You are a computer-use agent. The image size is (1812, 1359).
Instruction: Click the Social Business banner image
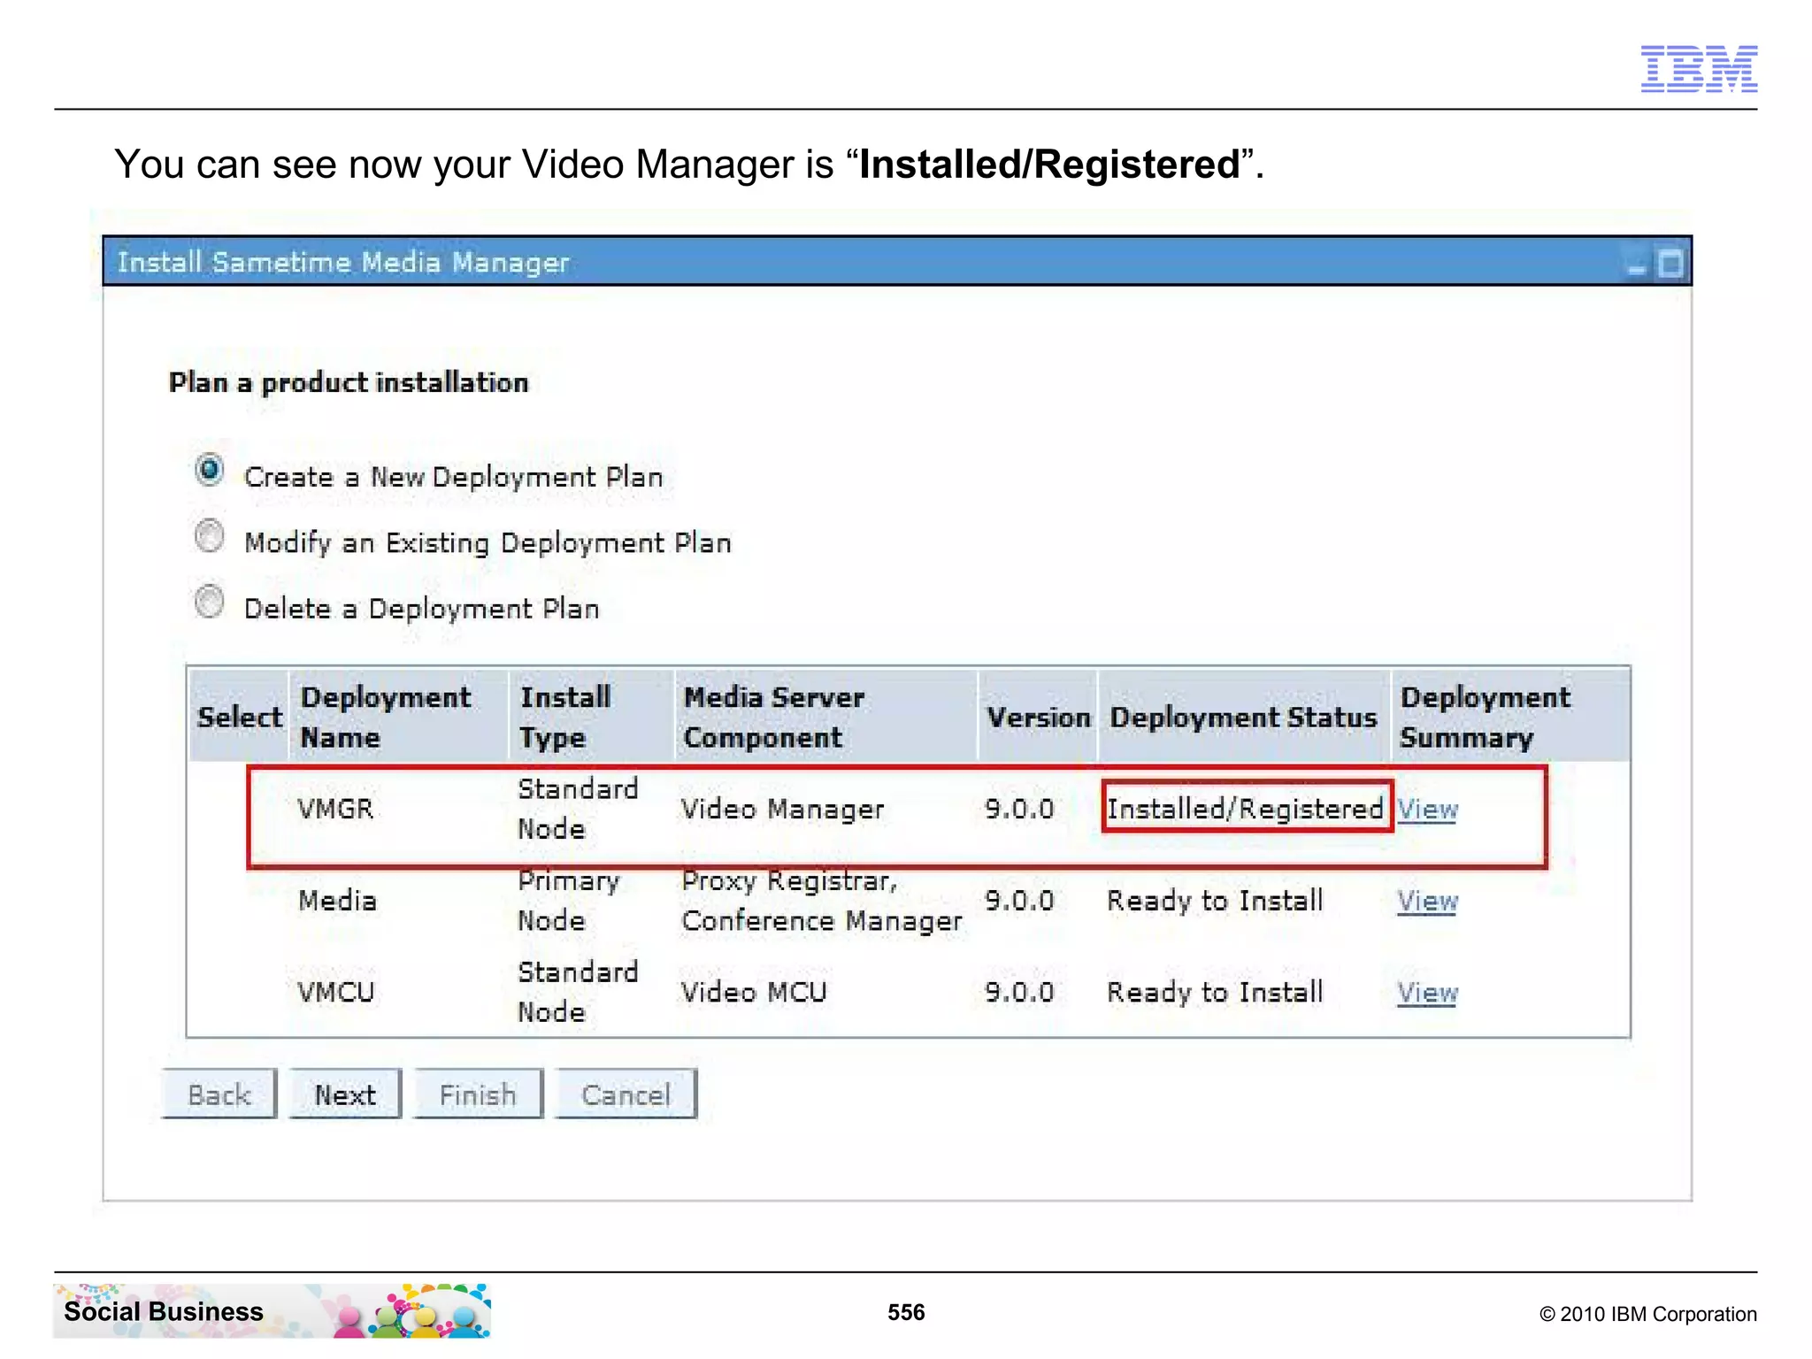pos(272,1310)
